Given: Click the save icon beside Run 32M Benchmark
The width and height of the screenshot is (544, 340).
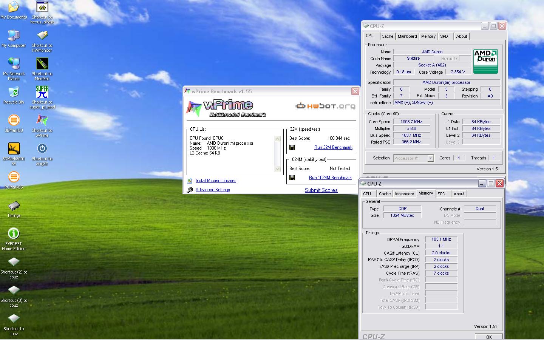Looking at the screenshot, I should 292,147.
